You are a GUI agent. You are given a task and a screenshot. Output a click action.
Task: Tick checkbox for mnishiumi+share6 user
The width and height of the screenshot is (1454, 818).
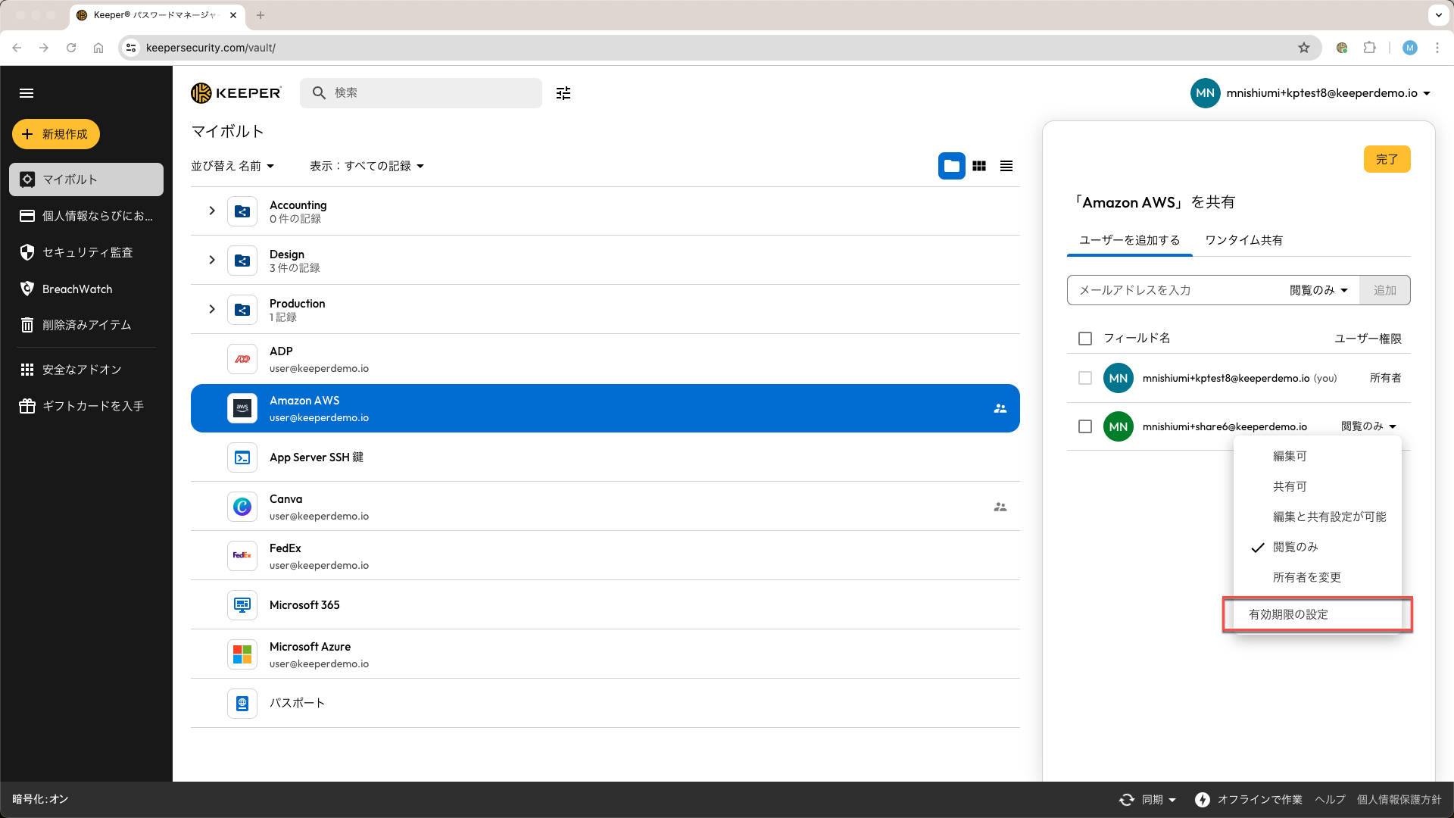pyautogui.click(x=1085, y=426)
